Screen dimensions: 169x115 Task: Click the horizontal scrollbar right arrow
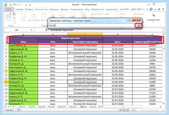161,107
